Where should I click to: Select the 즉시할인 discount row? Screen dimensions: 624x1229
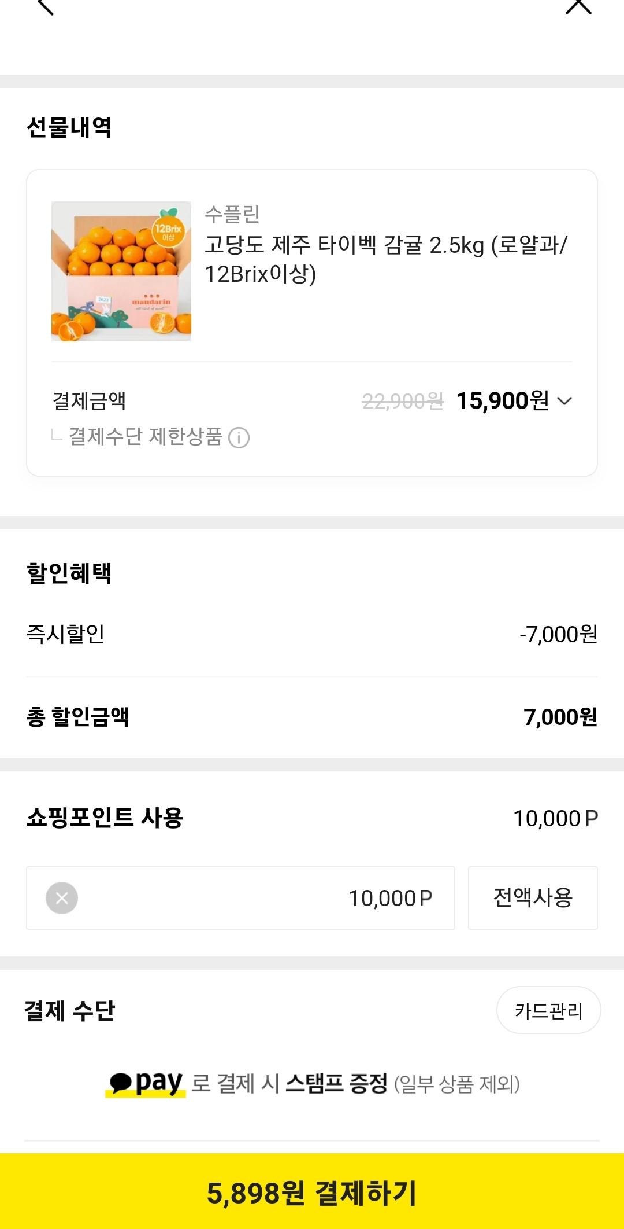(312, 634)
